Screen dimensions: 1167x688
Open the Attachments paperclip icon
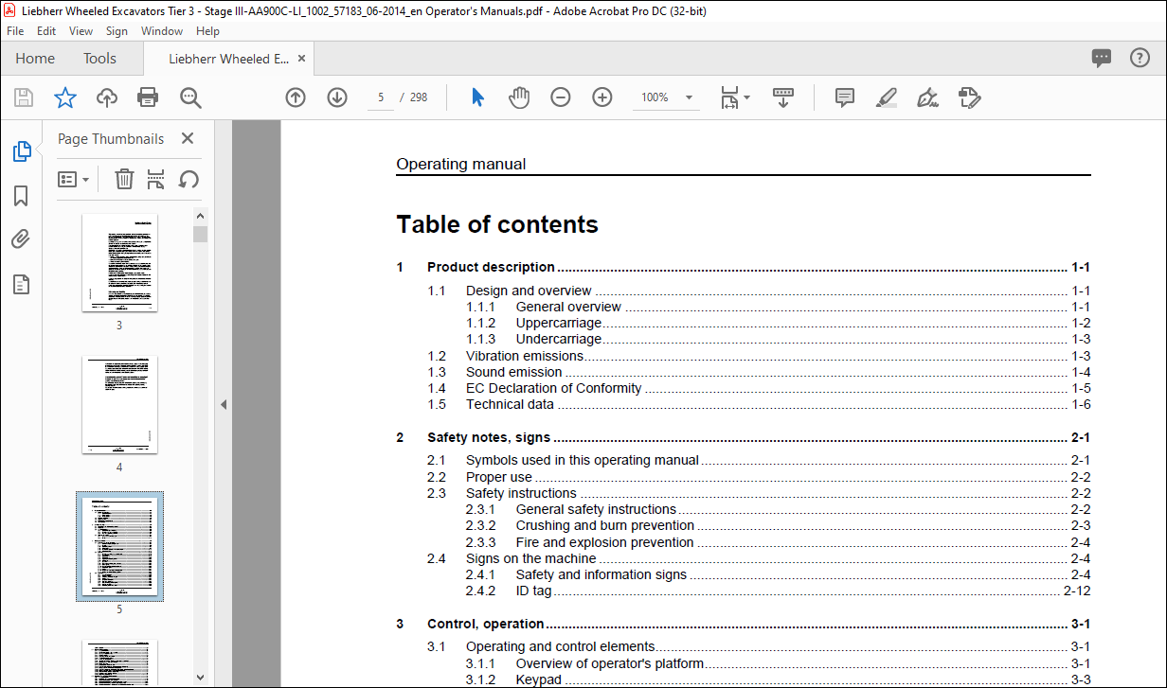pyautogui.click(x=21, y=239)
